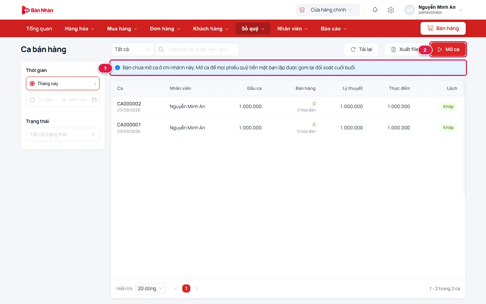
Task: Go to next page arrow
Action: tap(197, 288)
